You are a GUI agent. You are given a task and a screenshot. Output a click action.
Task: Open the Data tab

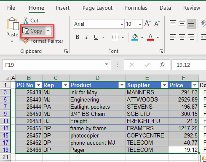(165, 8)
